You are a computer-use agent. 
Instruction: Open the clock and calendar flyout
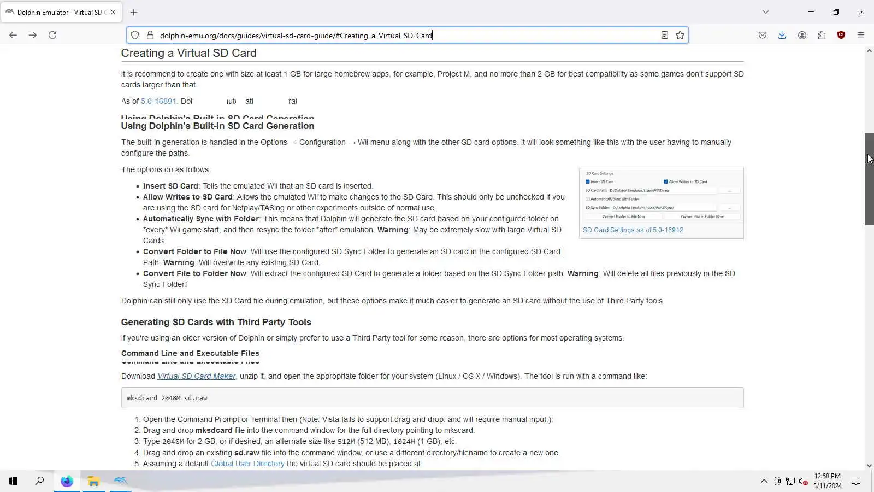(827, 481)
